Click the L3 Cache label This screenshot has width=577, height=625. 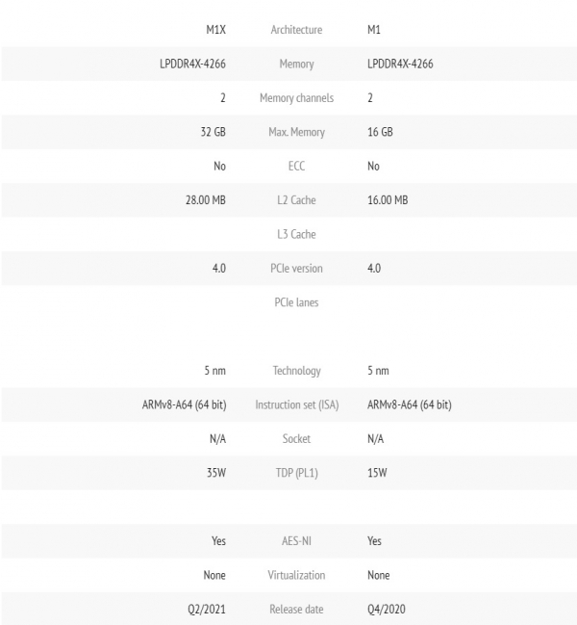point(296,234)
